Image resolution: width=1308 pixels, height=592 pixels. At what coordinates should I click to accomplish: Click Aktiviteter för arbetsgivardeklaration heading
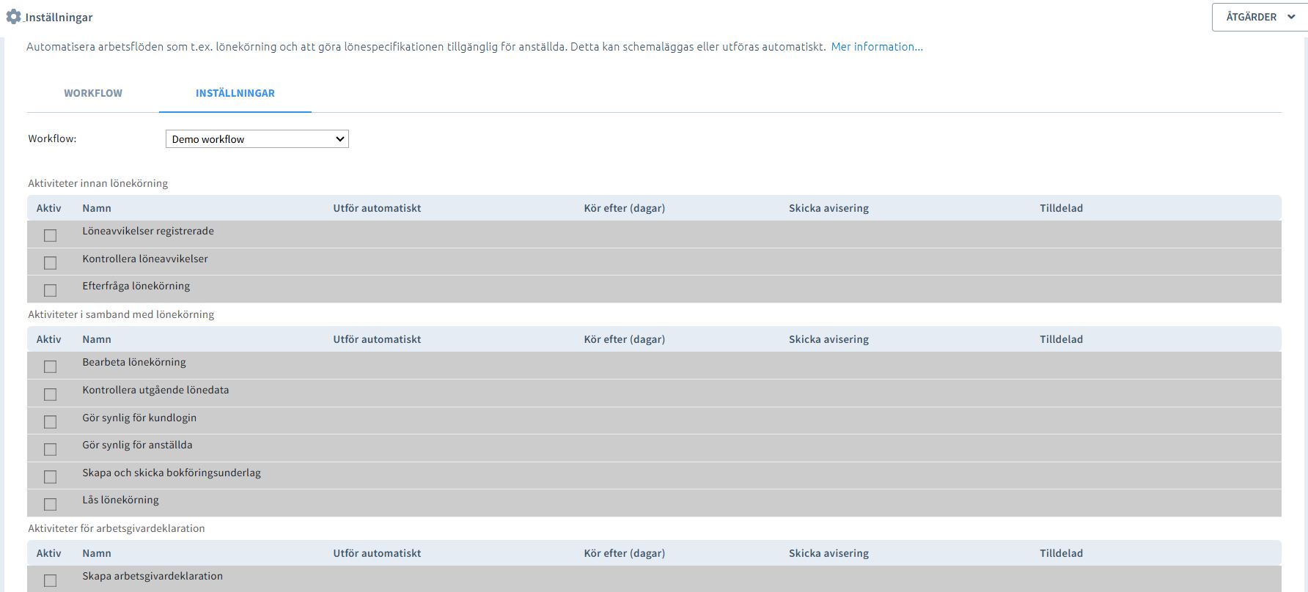(117, 528)
